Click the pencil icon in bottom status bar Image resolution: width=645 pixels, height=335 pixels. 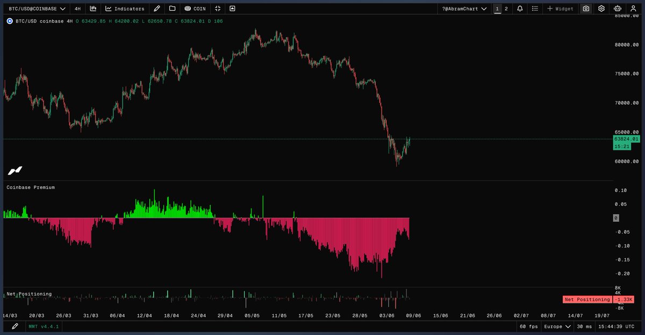click(15, 326)
